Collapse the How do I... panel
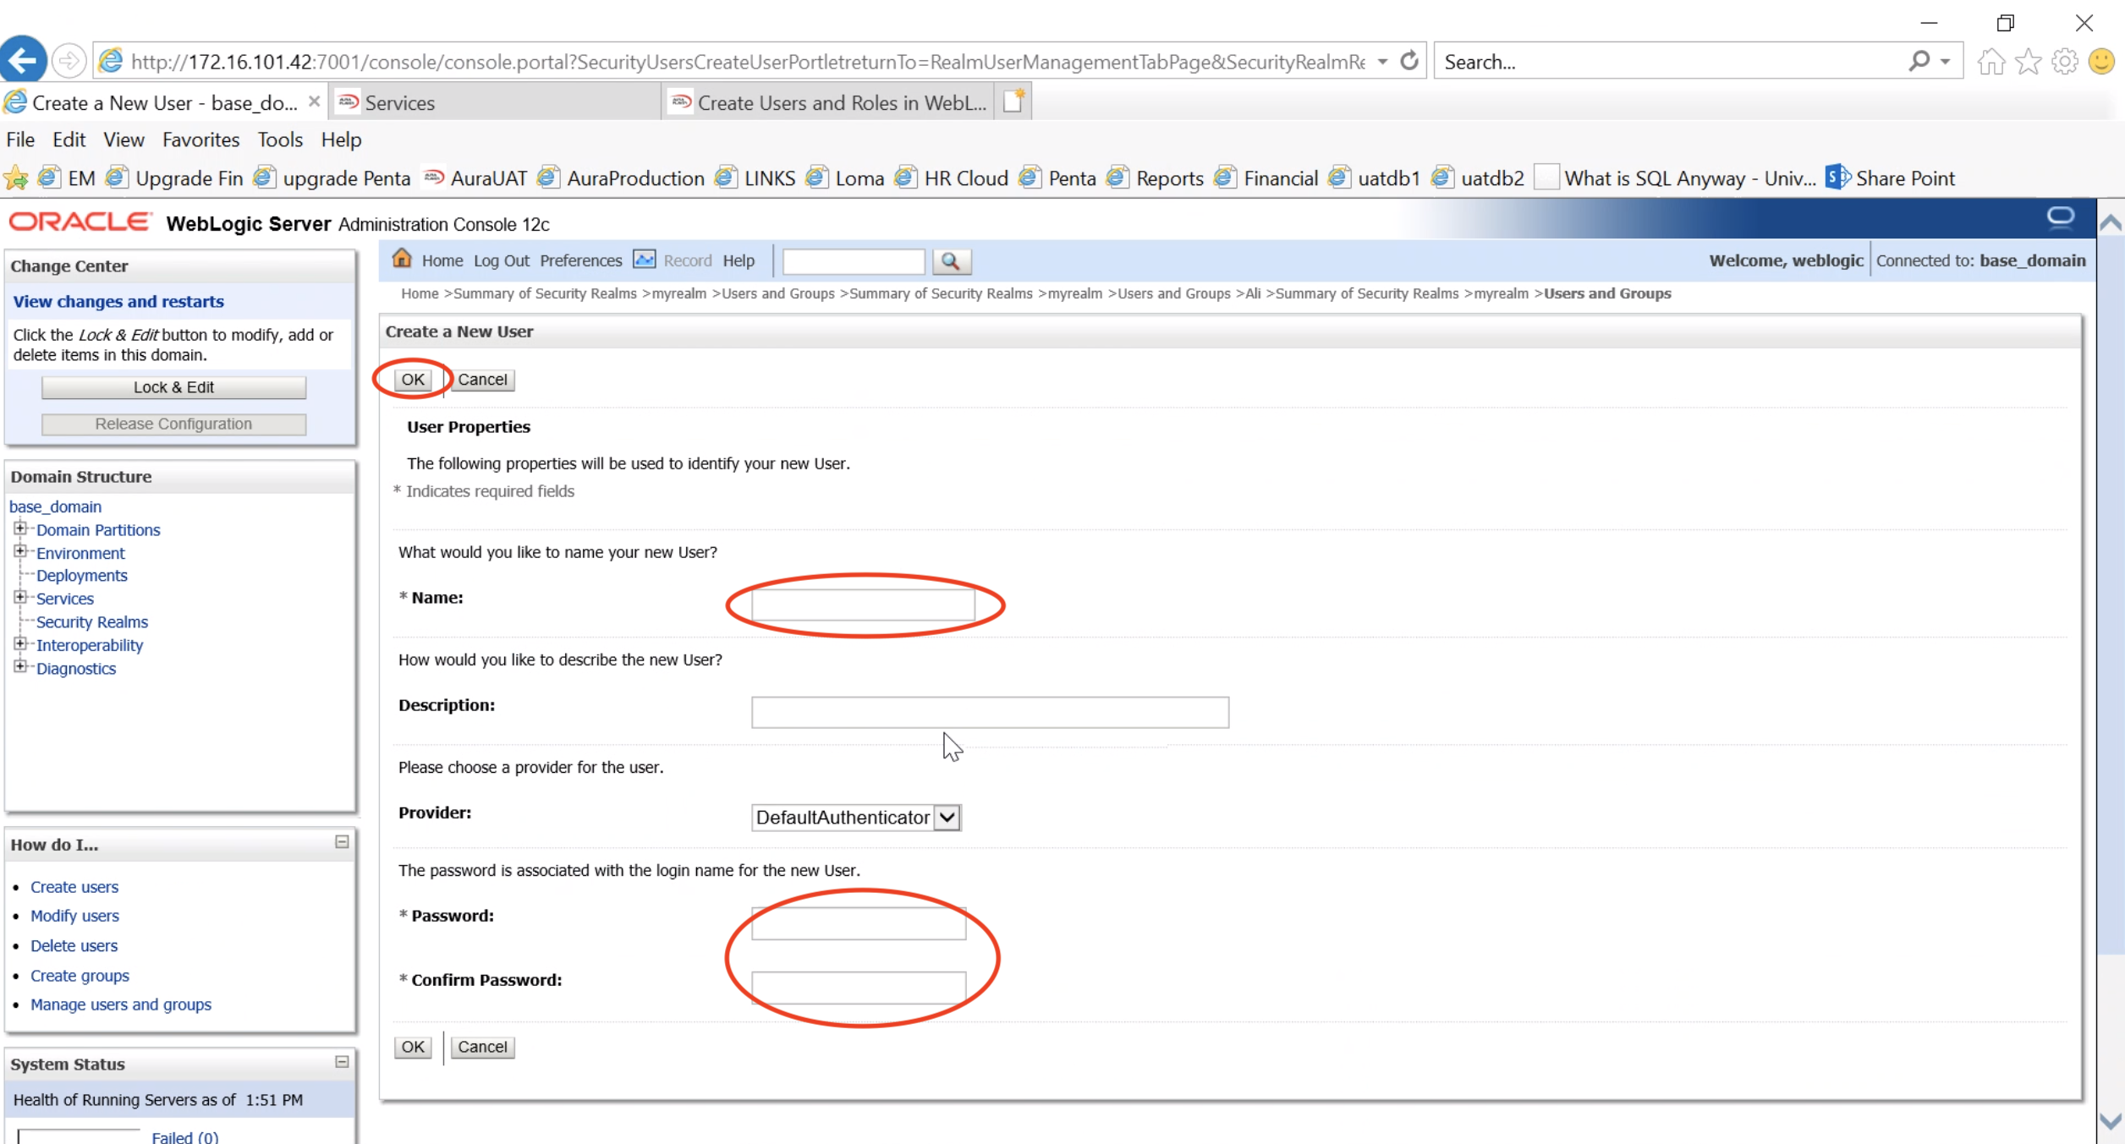 [342, 842]
